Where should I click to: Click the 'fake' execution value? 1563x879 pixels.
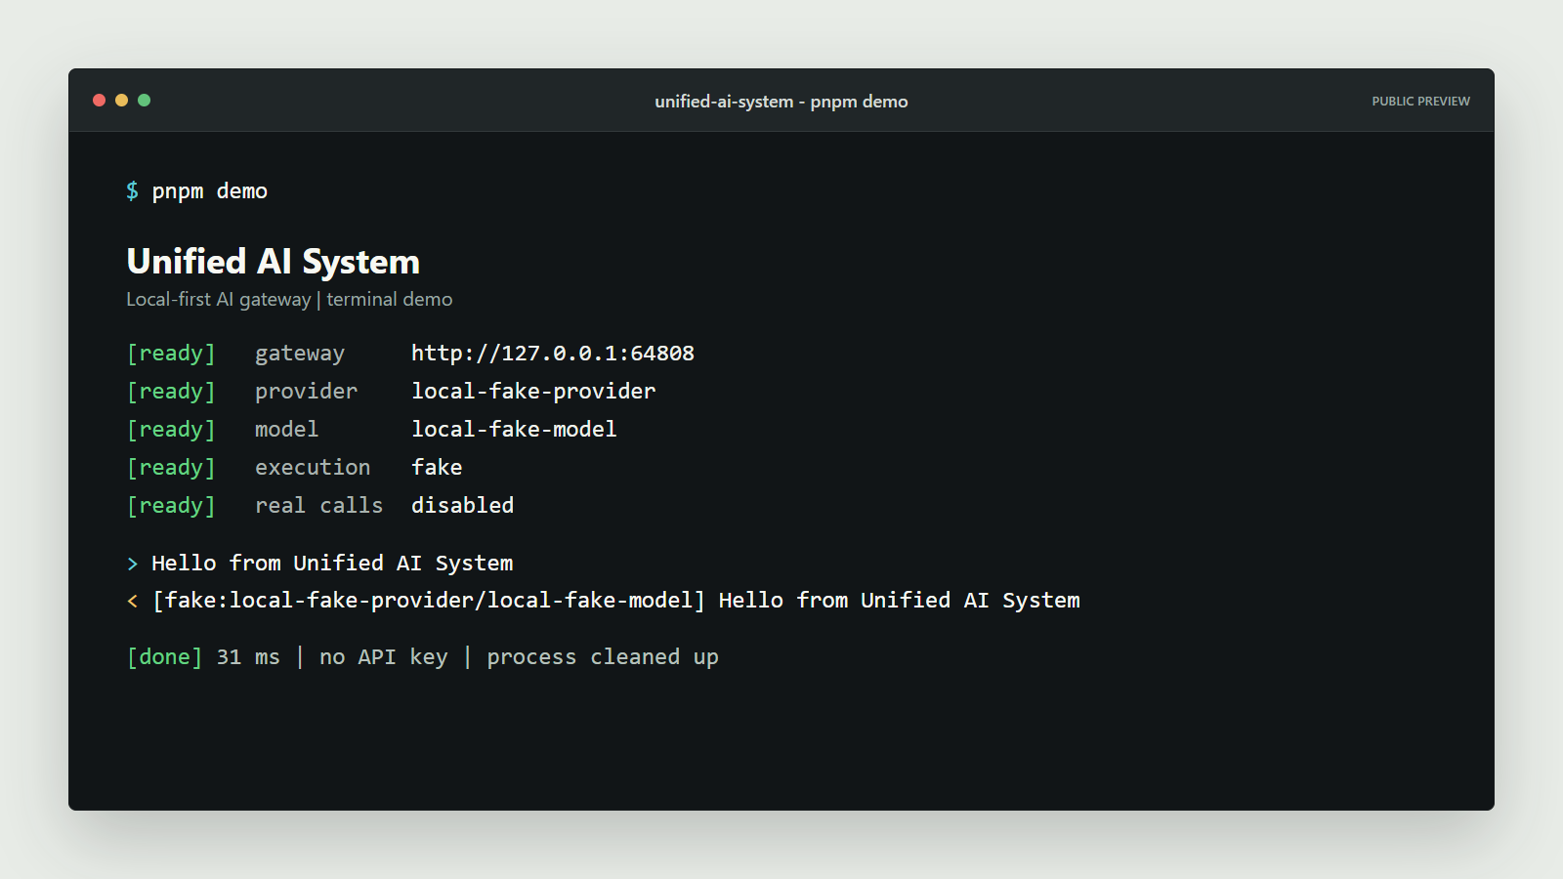click(437, 468)
